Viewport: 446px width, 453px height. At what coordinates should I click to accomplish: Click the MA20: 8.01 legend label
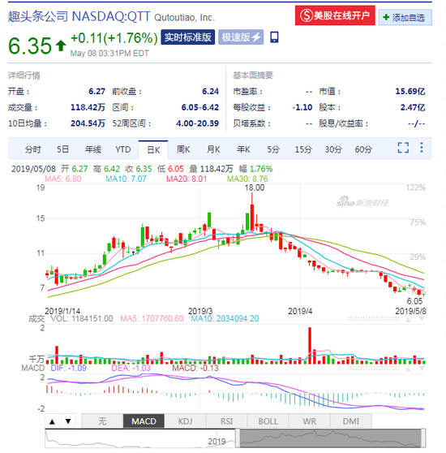pyautogui.click(x=187, y=179)
